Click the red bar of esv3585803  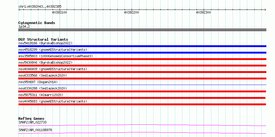pyautogui.click(x=142, y=59)
